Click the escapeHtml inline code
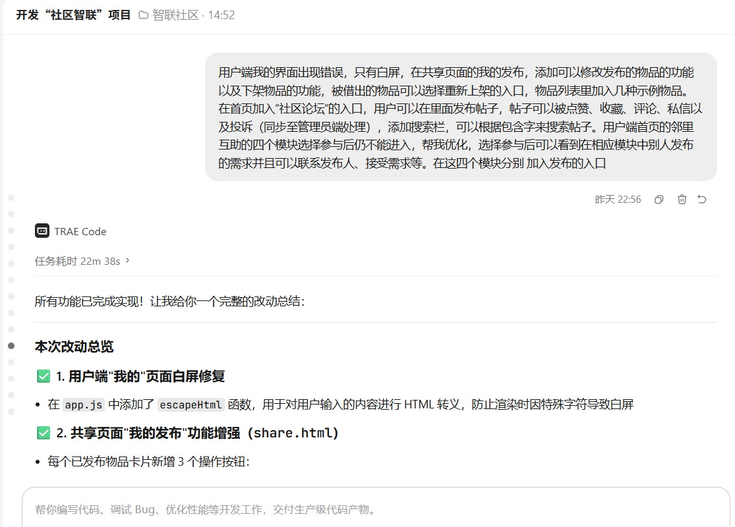735x527 pixels. click(191, 404)
